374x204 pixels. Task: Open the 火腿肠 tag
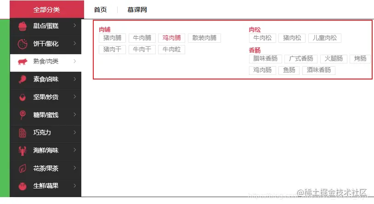334,59
